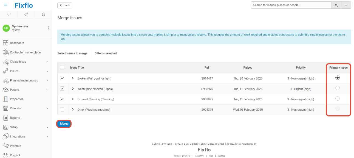Viewport: 354px width, 158px height.
Task: Click the Create issue wrench icon
Action: 5,62
